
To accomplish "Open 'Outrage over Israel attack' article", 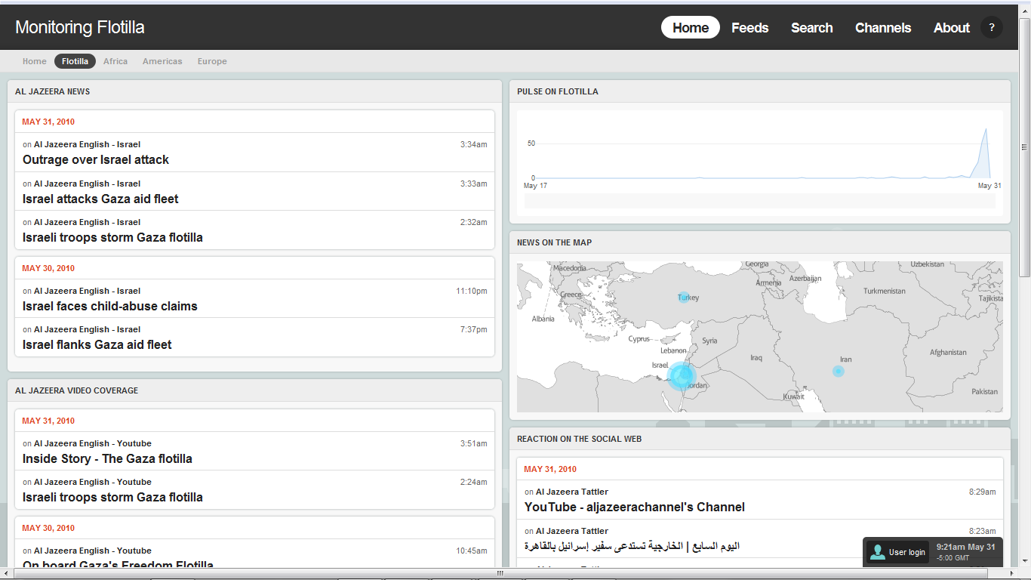I will (x=96, y=159).
